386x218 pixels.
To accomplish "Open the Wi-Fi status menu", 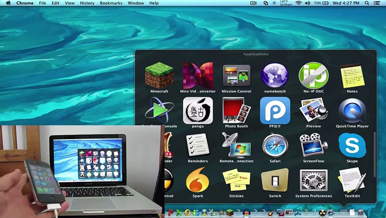I will (299, 3).
